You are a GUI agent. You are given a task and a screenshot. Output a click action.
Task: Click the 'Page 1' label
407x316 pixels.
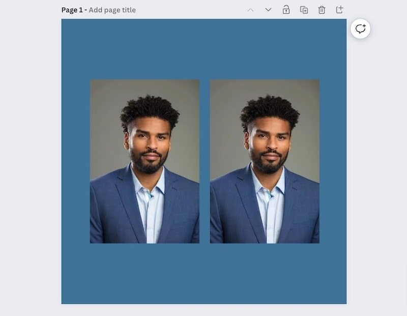(x=72, y=10)
